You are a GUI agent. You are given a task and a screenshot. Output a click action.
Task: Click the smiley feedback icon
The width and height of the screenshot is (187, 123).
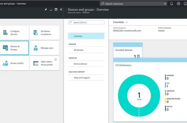click(x=185, y=4)
